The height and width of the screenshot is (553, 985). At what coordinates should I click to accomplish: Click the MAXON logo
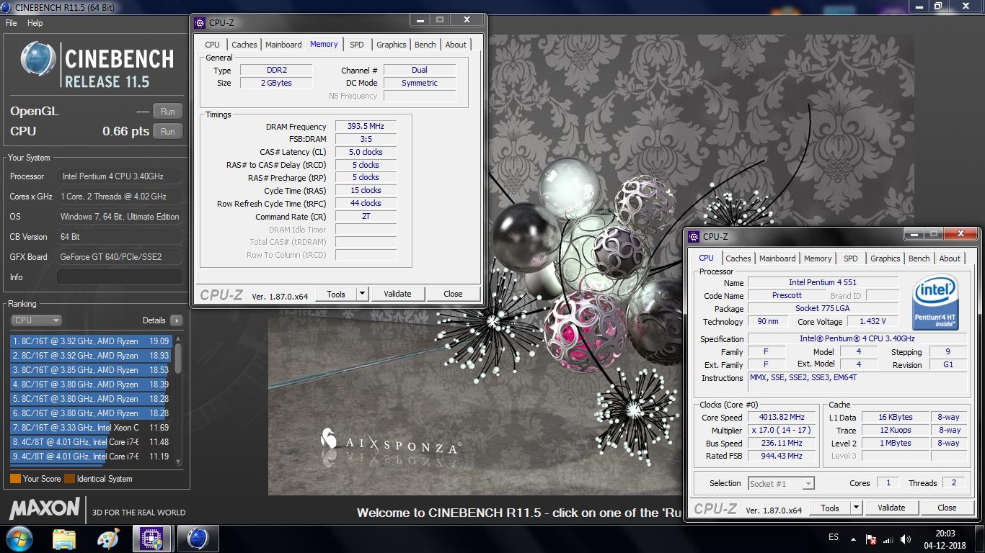[44, 508]
